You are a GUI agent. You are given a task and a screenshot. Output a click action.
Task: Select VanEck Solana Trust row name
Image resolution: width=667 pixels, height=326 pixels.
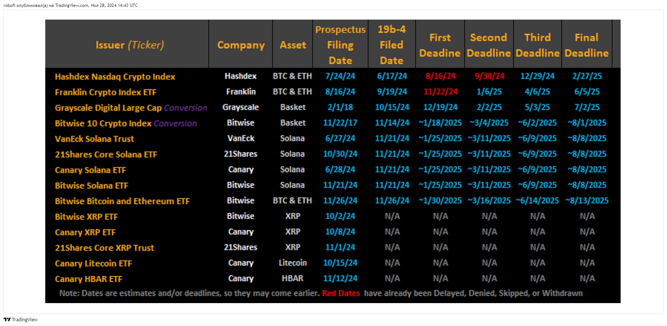[x=95, y=139]
